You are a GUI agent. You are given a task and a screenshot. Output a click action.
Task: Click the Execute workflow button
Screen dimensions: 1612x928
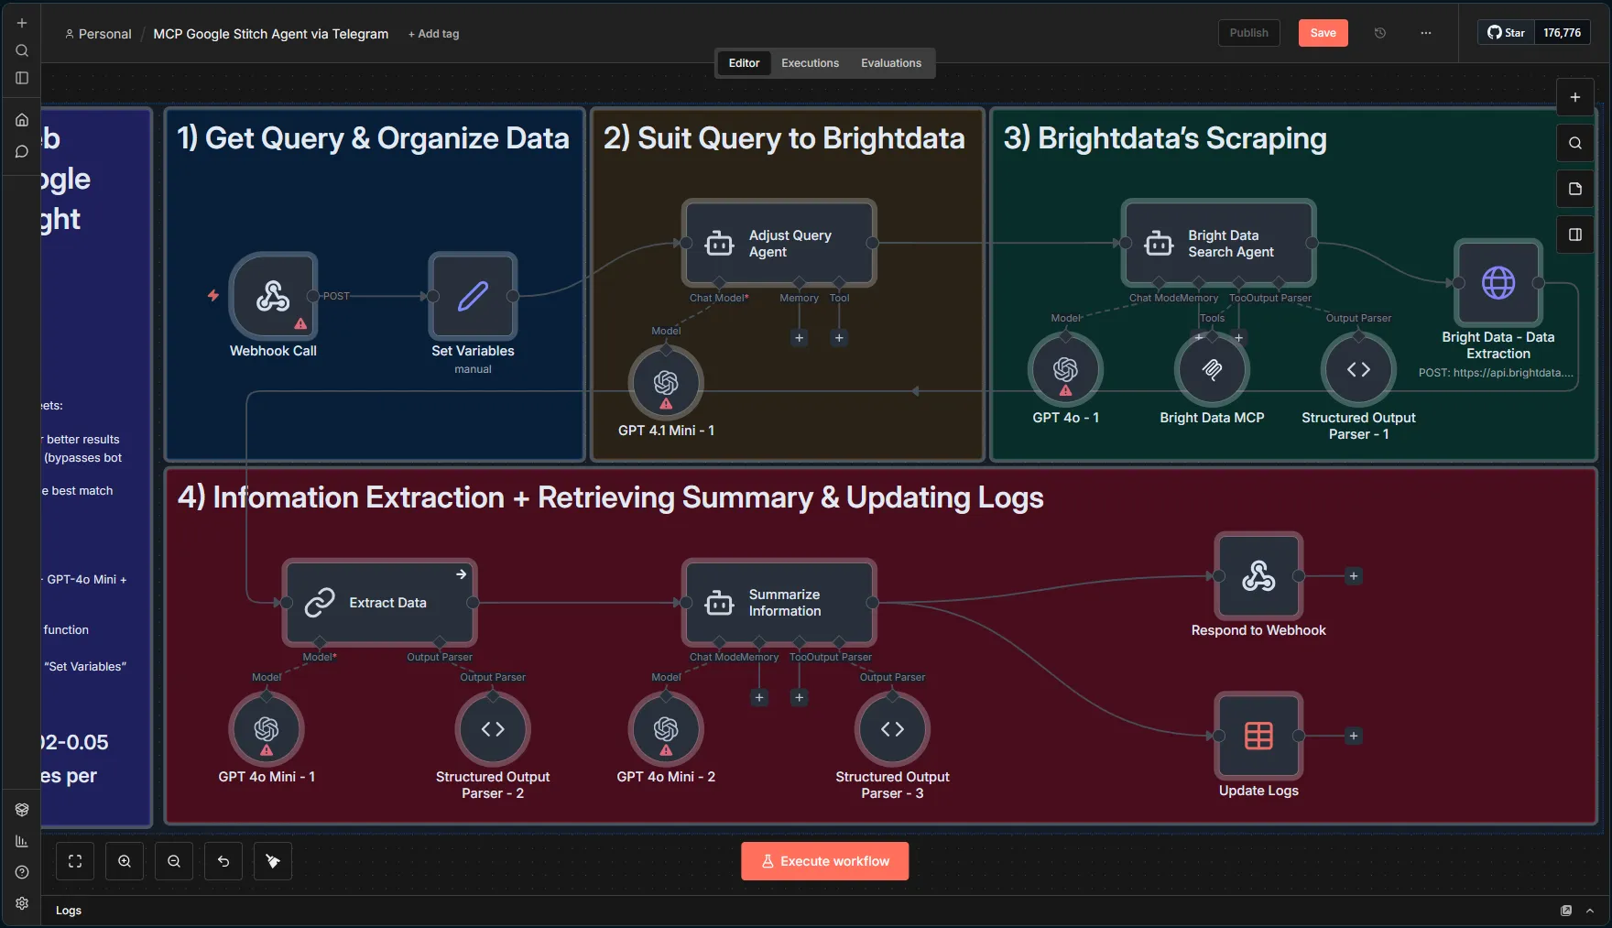824,861
